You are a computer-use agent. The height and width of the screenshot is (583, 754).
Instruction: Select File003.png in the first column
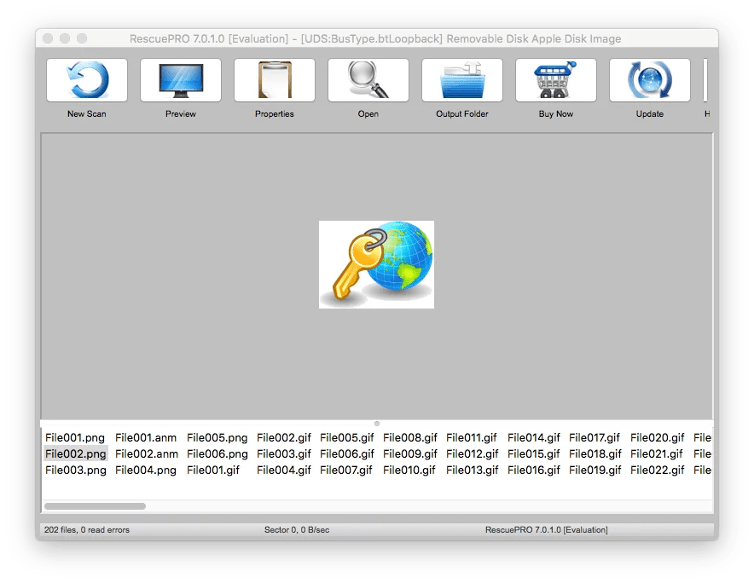coord(74,470)
